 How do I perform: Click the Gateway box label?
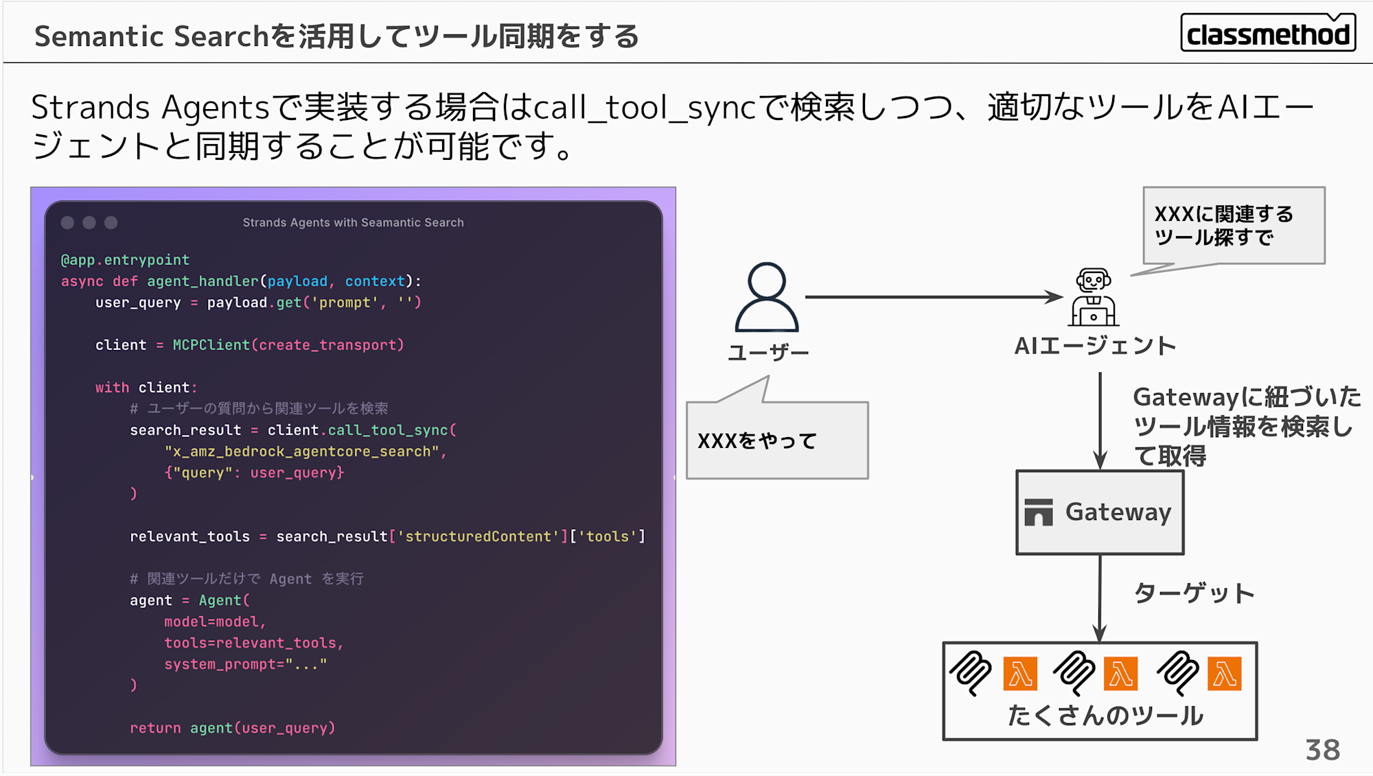(x=1118, y=512)
